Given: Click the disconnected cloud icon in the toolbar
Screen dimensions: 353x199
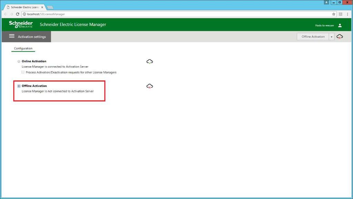Looking at the screenshot, I should pos(340,36).
